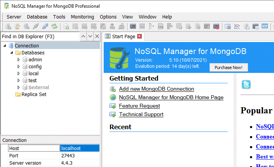Click the new database toolbar icon
274x167 pixels.
click(66, 27)
